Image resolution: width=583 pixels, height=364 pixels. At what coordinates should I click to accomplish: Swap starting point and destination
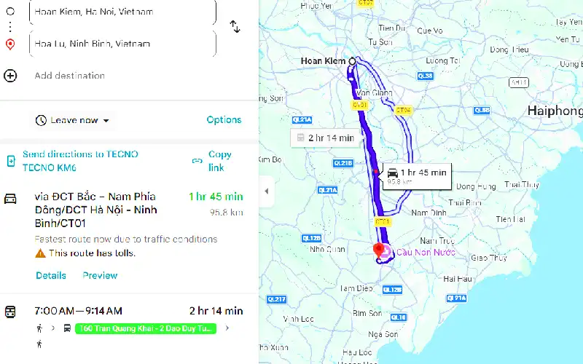click(235, 27)
